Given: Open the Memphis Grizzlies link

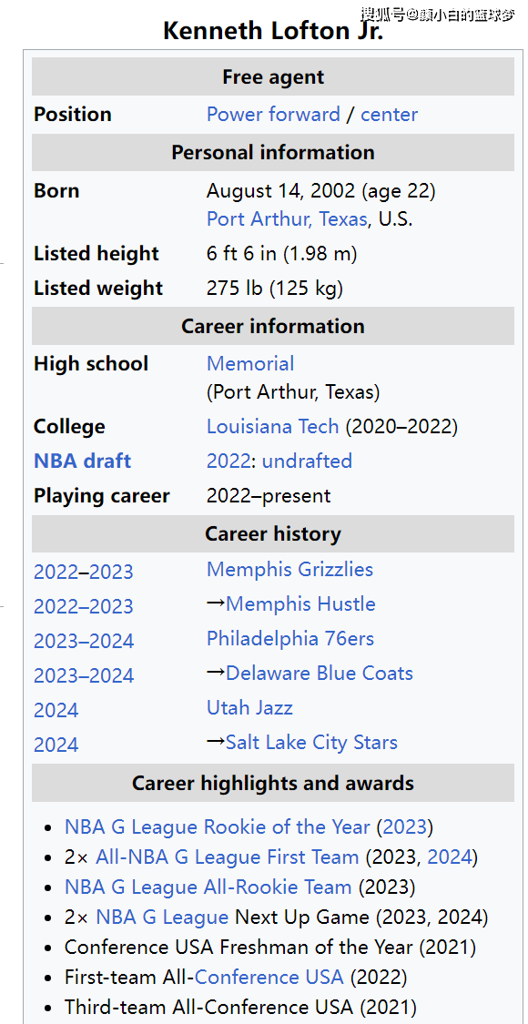Looking at the screenshot, I should pos(289,569).
